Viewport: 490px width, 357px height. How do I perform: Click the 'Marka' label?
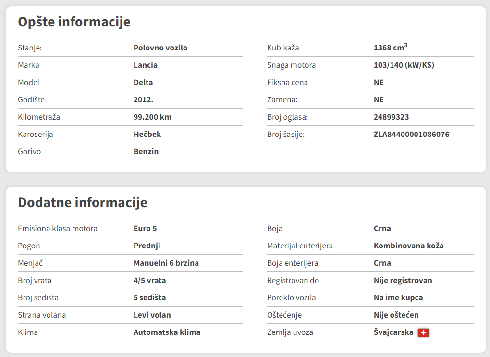(28, 65)
